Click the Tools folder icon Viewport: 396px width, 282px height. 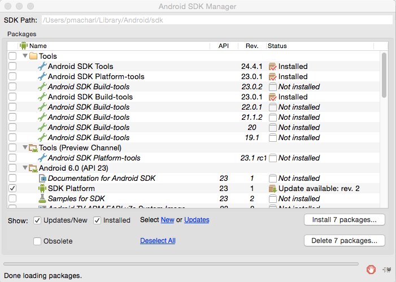[33, 57]
